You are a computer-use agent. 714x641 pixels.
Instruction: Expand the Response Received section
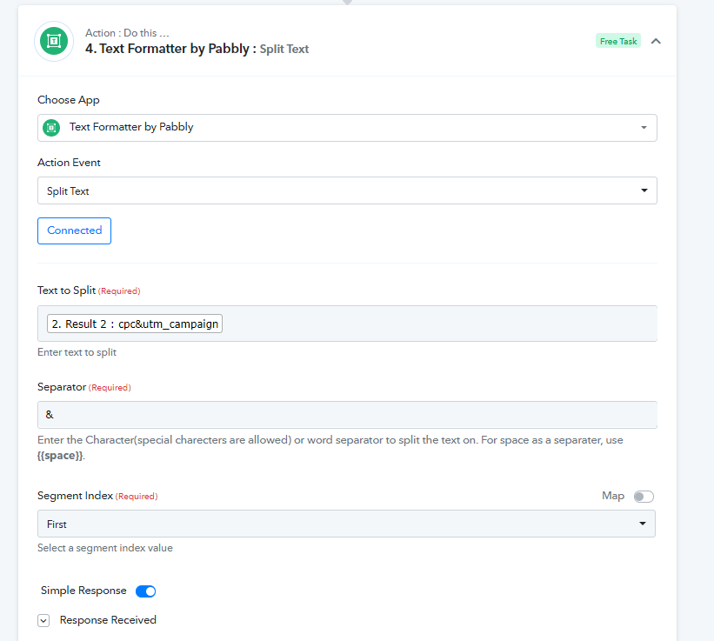[43, 620]
